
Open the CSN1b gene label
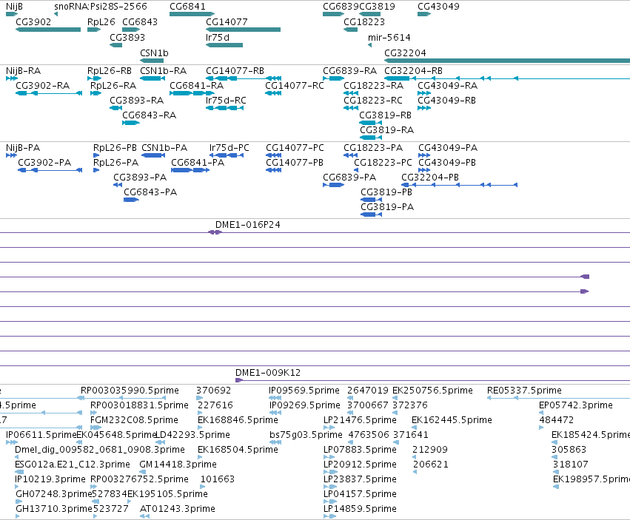click(154, 53)
